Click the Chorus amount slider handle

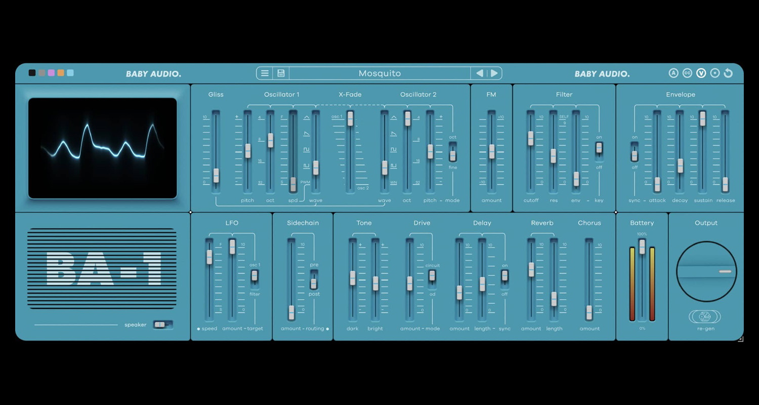coord(589,312)
